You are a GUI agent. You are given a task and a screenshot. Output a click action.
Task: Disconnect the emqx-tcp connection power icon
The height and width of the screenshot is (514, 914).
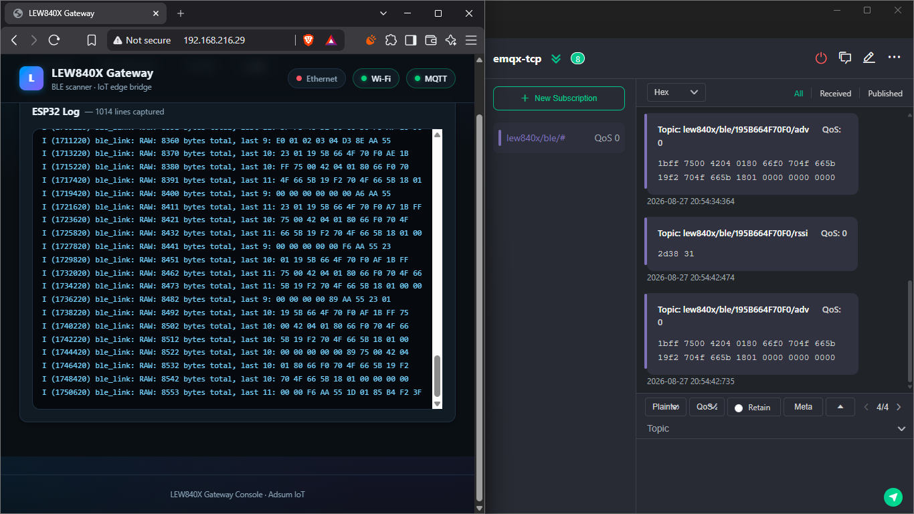pos(821,58)
